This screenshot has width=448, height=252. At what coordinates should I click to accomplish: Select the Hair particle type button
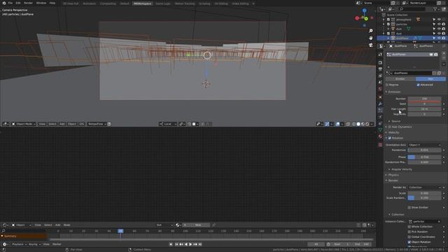pos(430,79)
